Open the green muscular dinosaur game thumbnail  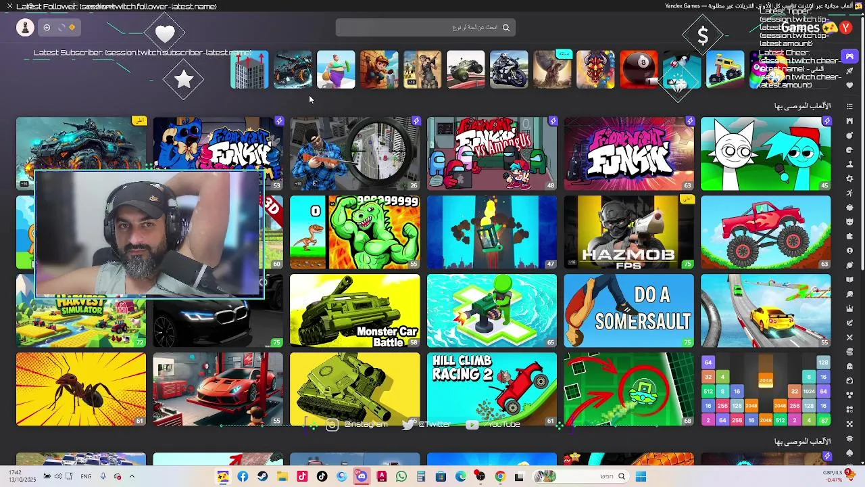355,232
